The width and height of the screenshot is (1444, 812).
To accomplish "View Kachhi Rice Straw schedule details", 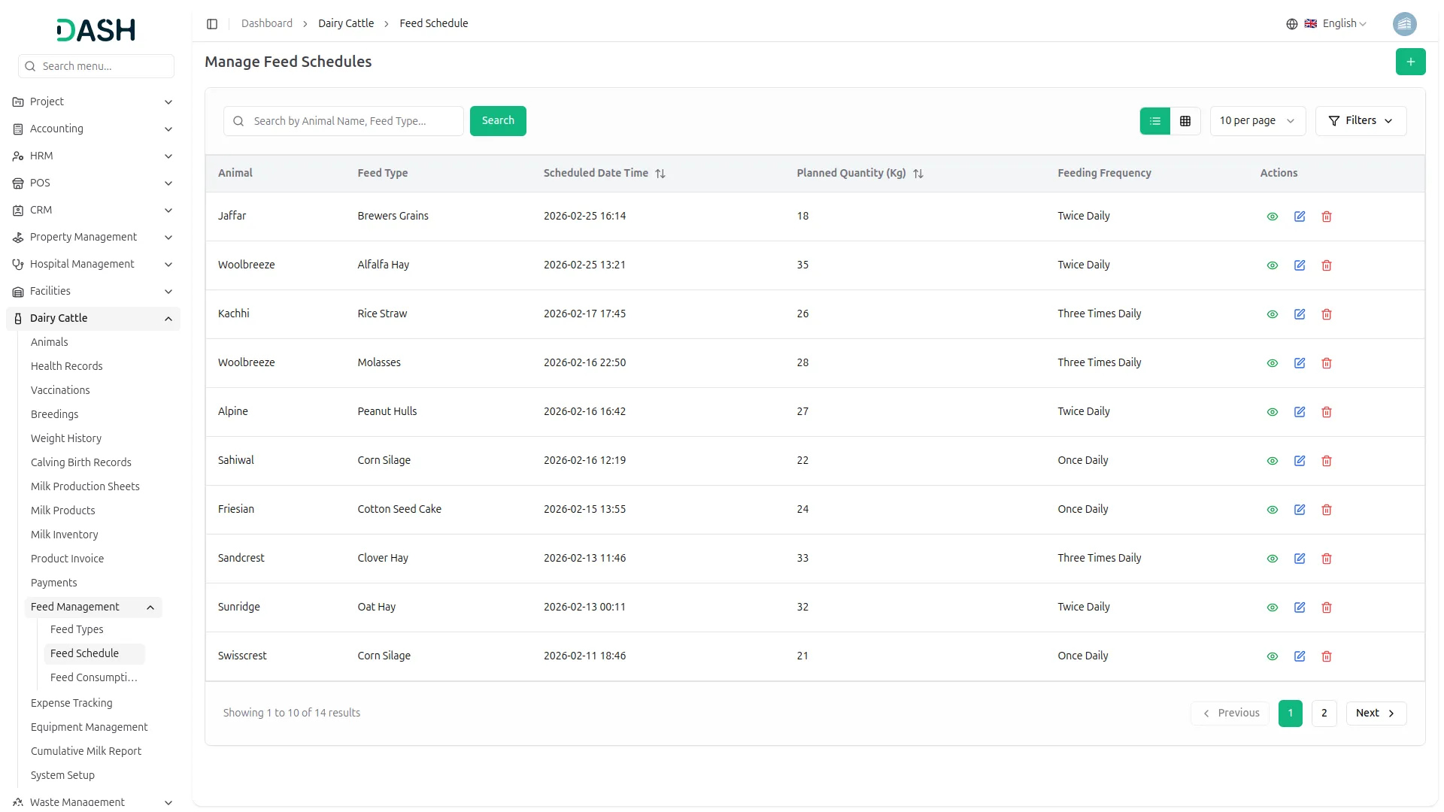I will click(1272, 314).
